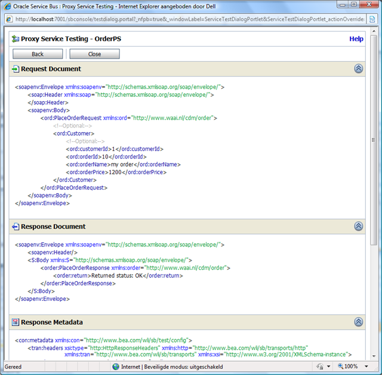Click 'Internet | Beveiligde modus: uitgeschakeld' status text
This screenshot has width=382, height=375.
click(172, 367)
